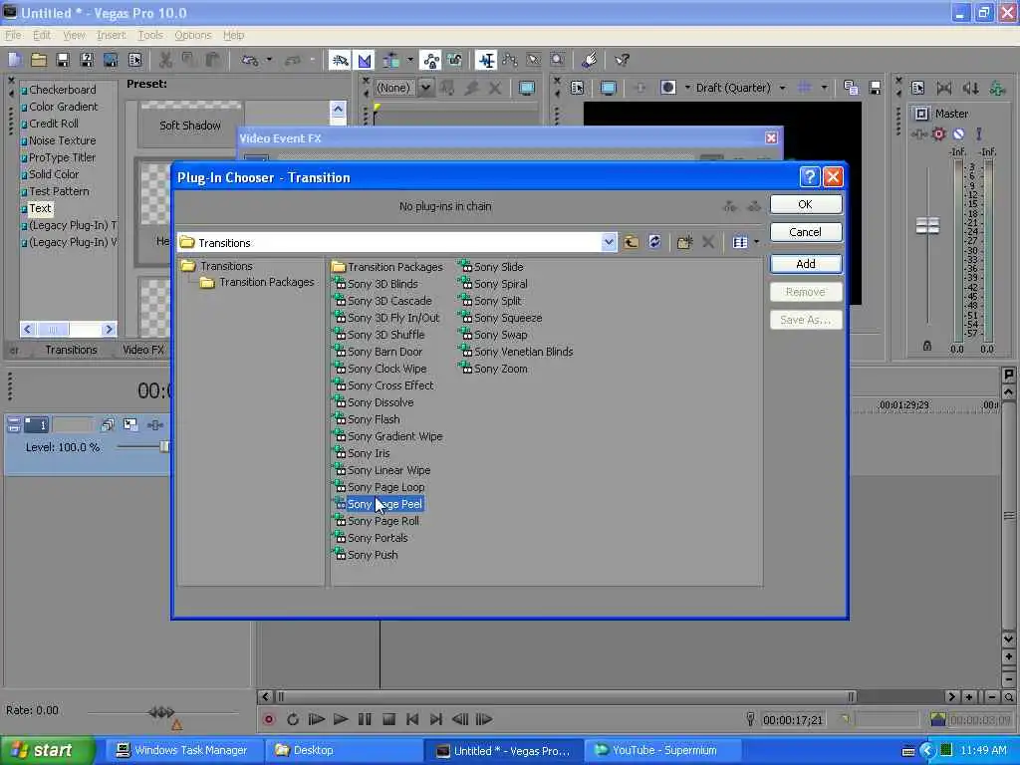
Task: Toggle Master mute icon in mixer
Action: 958,134
